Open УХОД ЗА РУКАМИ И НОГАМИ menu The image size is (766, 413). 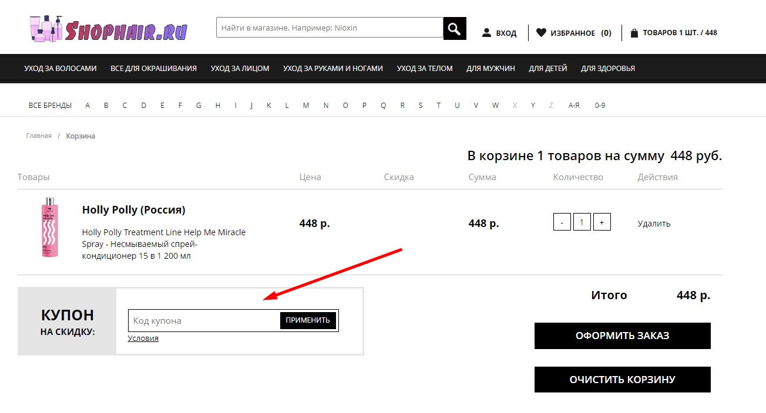[333, 69]
